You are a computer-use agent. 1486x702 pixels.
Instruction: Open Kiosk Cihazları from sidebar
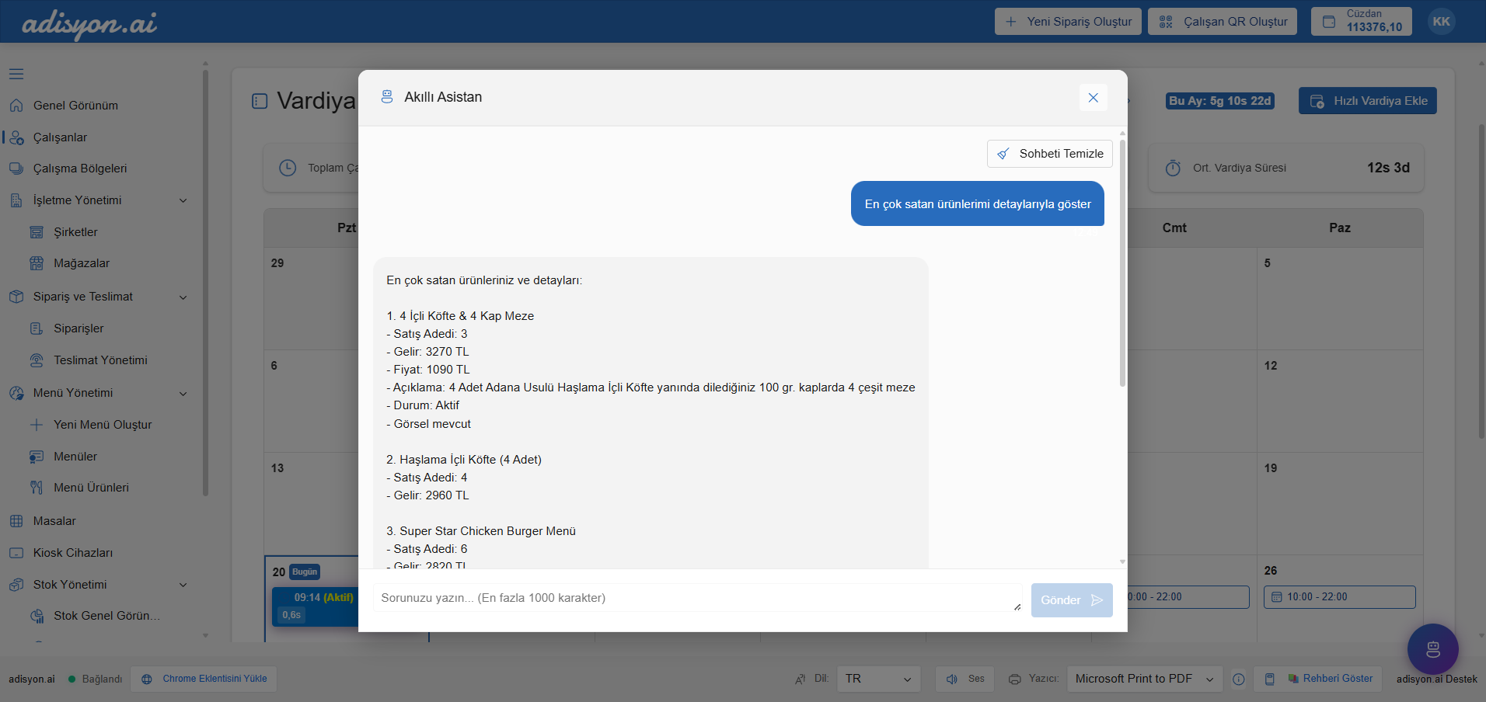(x=72, y=553)
